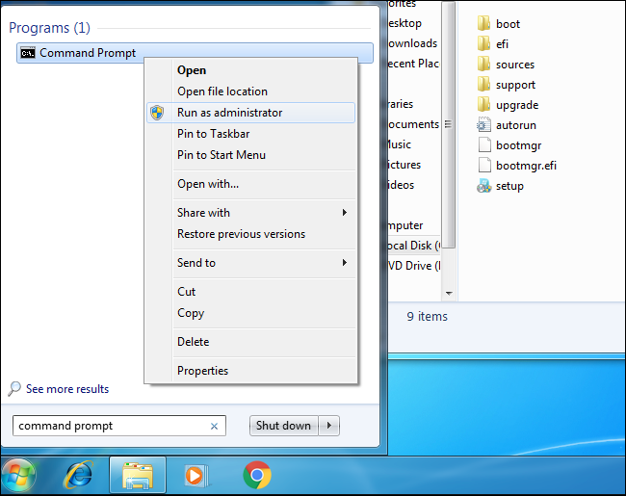
Task: Select the bootmgr.efi file icon
Action: pos(484,165)
